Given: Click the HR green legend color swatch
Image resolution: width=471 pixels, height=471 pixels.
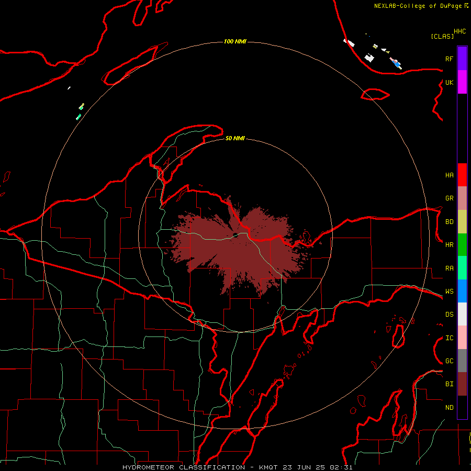Looking at the screenshot, I should coord(462,244).
